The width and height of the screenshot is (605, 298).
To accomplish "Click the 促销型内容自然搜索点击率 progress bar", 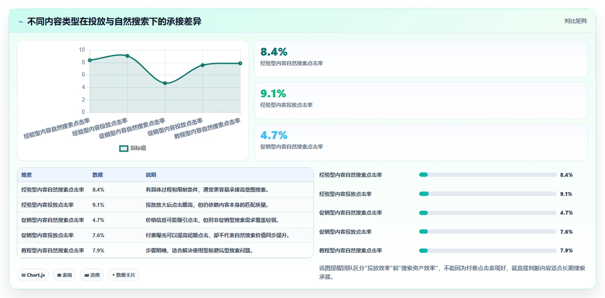I will (488, 213).
